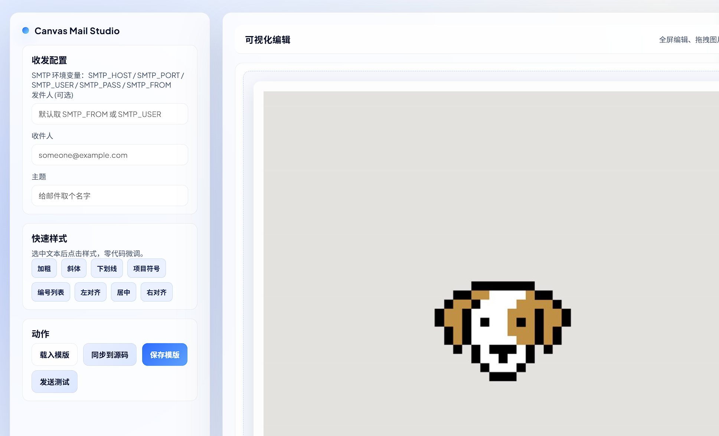
Task: Send a test with 发送测试
Action: coord(54,382)
